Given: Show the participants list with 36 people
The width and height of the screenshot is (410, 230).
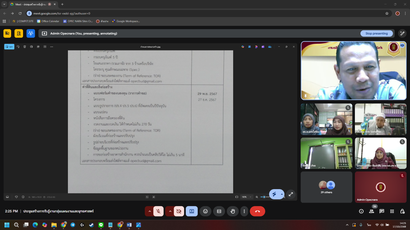Looking at the screenshot, I should click(x=372, y=211).
